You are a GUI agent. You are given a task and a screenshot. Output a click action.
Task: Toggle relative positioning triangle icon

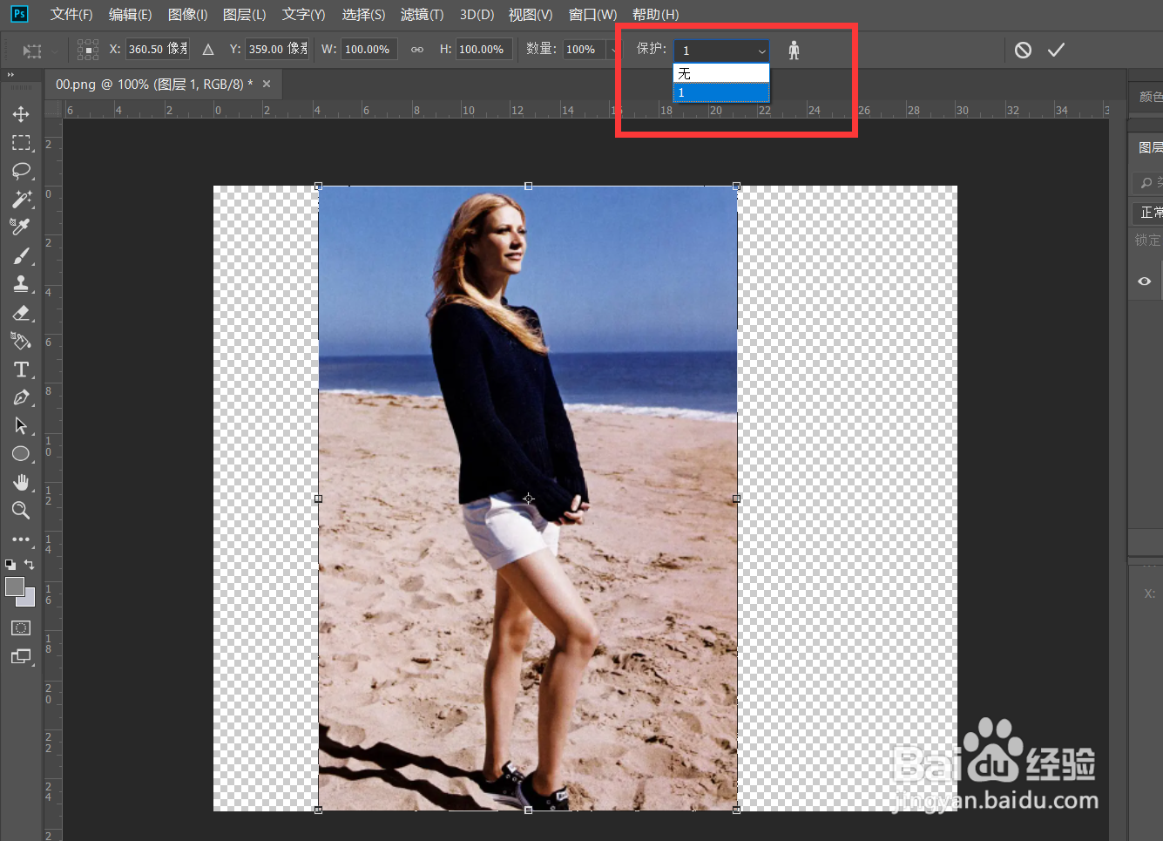[208, 50]
